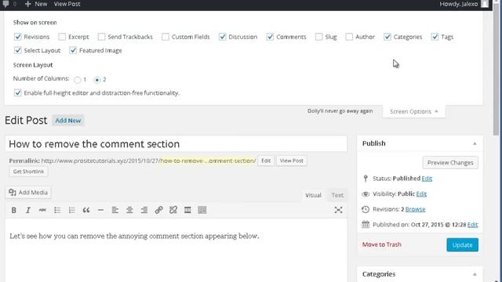Click the Get Shortlink button
Viewport: 502px width, 282px height.
tap(28, 172)
